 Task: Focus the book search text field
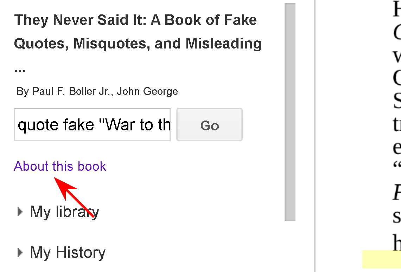coord(92,125)
